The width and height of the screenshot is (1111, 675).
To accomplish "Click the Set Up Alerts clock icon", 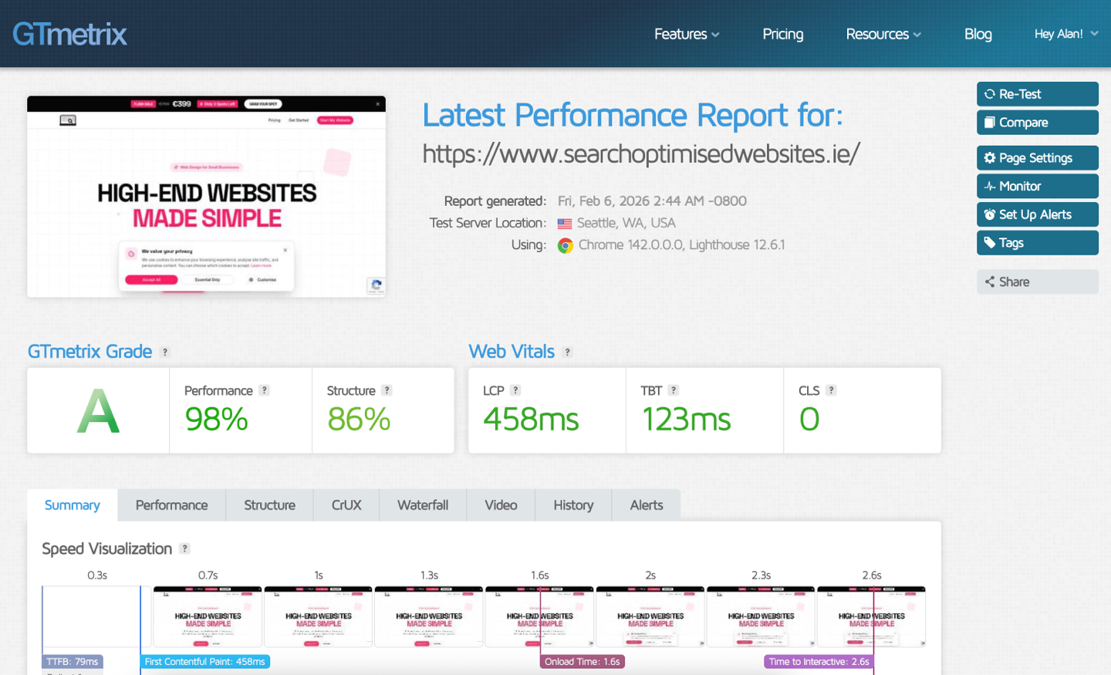I will point(990,214).
